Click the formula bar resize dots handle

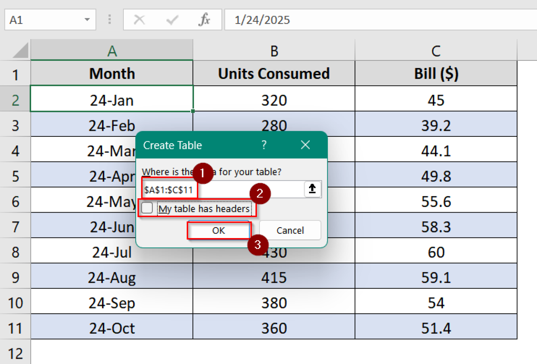coord(109,20)
